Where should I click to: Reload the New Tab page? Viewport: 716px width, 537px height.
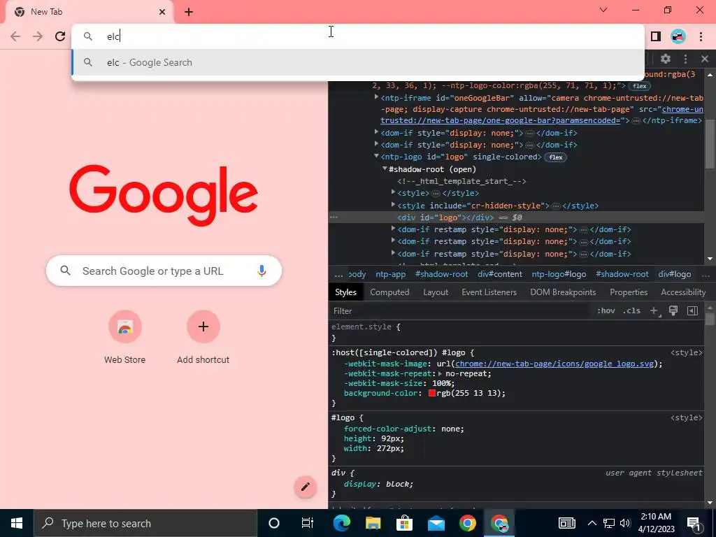point(60,36)
